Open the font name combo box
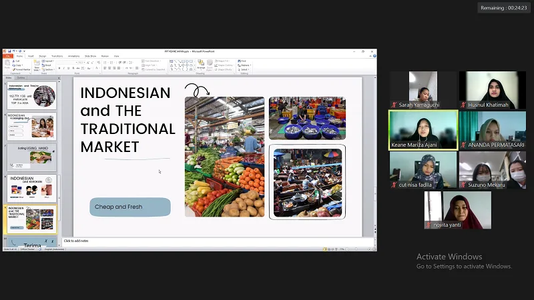 67,63
